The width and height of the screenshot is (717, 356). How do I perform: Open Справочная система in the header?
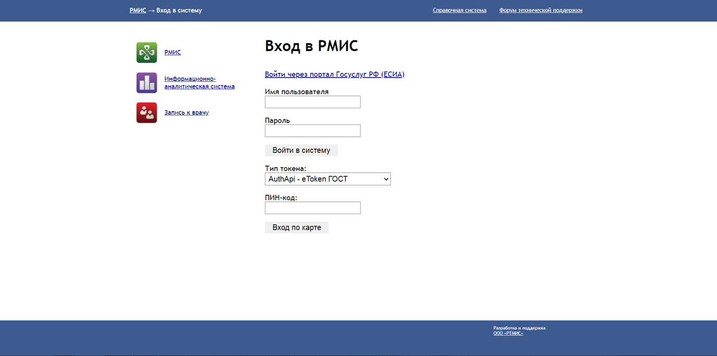click(459, 11)
